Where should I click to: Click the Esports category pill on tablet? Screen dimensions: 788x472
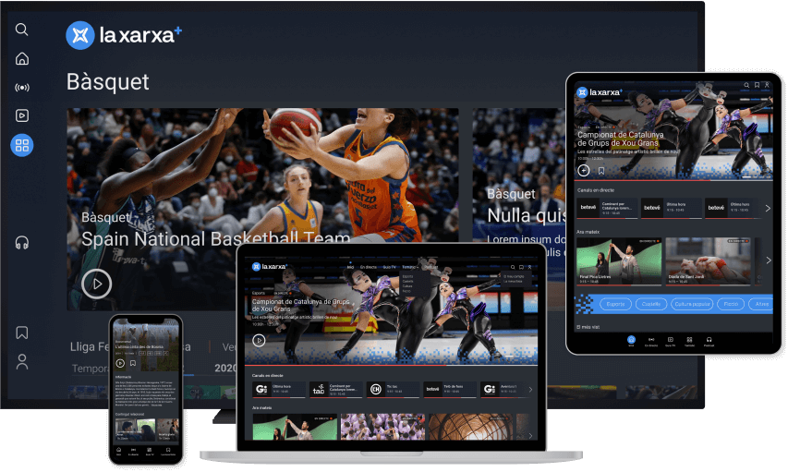617,303
